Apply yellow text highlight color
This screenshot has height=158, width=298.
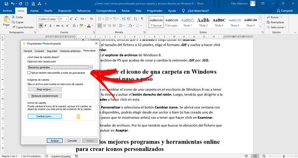(x=82, y=25)
